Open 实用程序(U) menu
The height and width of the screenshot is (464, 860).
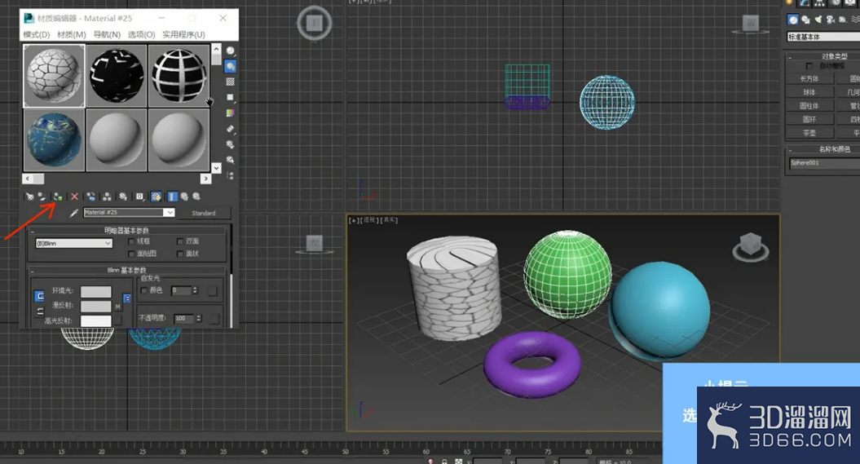coord(183,34)
